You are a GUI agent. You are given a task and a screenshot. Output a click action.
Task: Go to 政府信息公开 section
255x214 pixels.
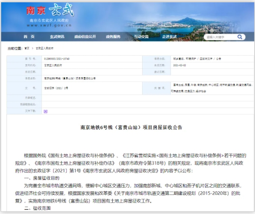85,37
